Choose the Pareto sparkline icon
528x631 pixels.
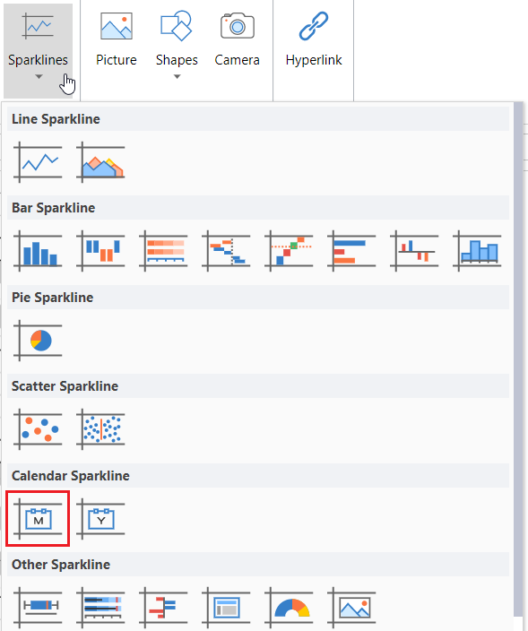click(x=289, y=251)
